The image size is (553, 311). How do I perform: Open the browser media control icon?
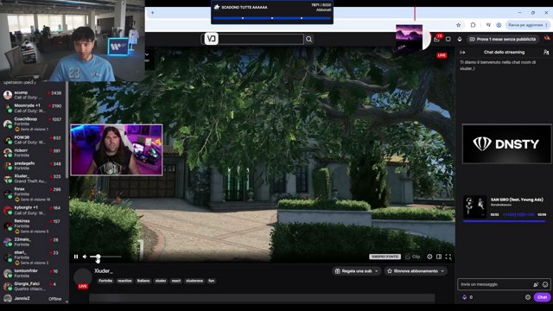pyautogui.click(x=488, y=25)
